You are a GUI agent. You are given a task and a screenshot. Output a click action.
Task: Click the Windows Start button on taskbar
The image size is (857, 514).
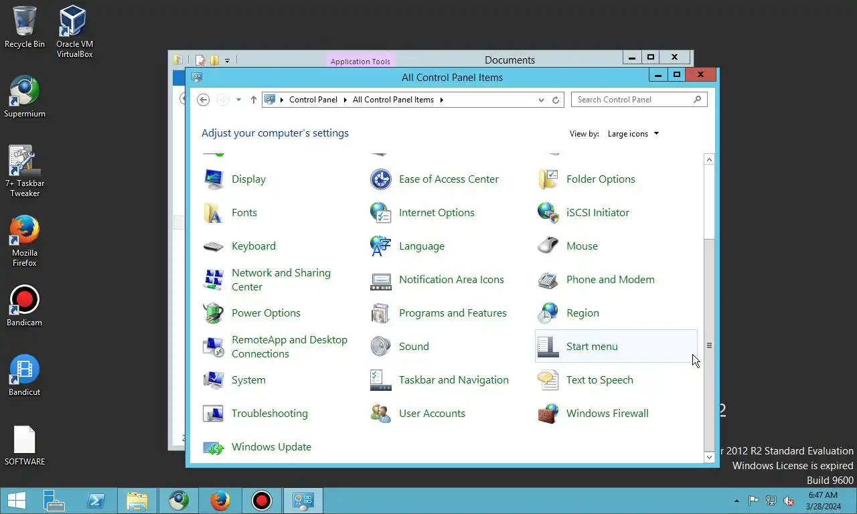[16, 501]
